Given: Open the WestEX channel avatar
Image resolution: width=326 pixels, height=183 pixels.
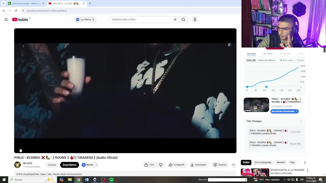Looking at the screenshot, I should pyautogui.click(x=18, y=165).
